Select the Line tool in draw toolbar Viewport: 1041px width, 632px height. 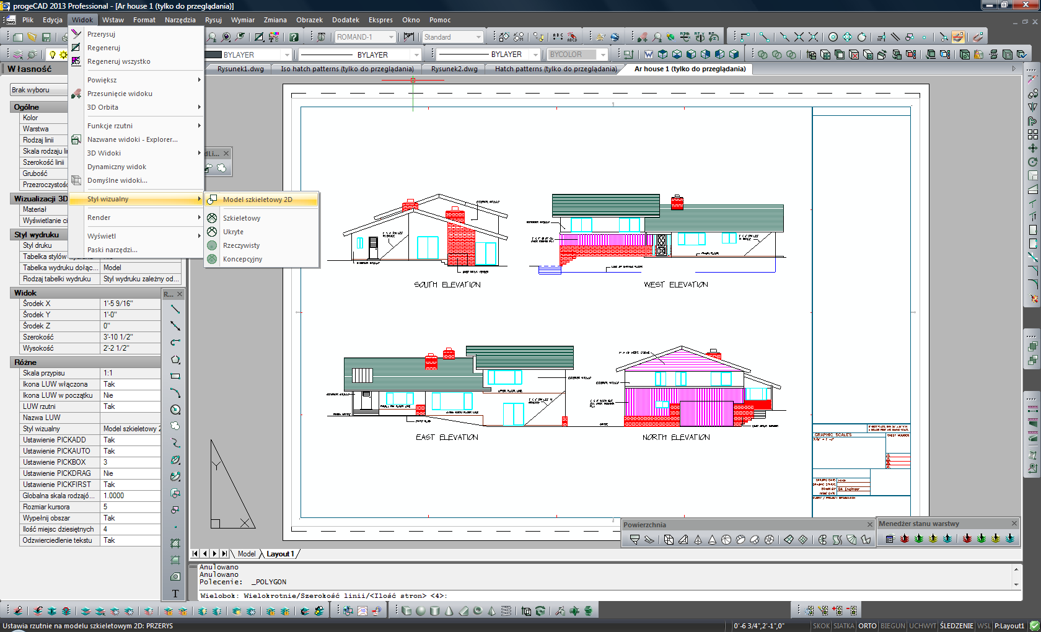(x=175, y=309)
